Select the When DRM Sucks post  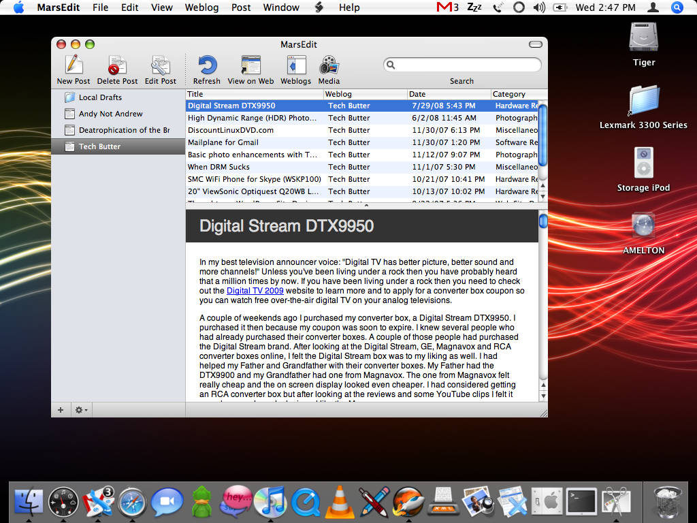(x=362, y=167)
